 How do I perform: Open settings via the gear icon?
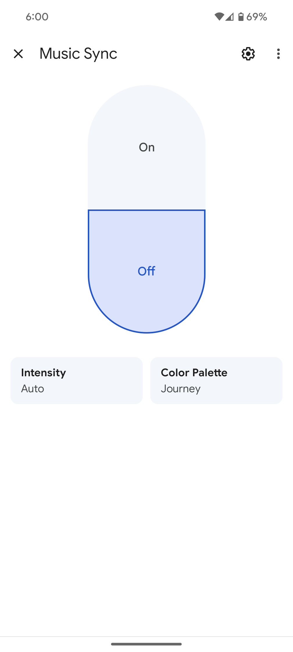(x=248, y=54)
